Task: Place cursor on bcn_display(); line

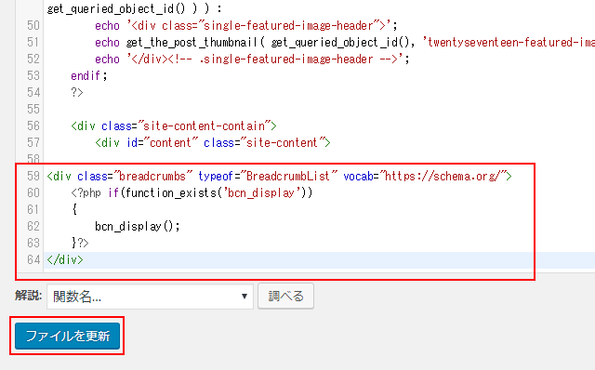Action: 138,226
